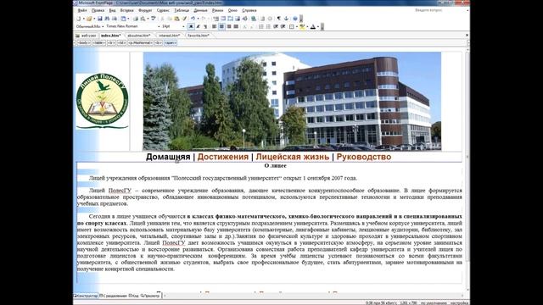Switch to aboutme.htm tab
The width and height of the screenshot is (543, 305).
(139, 36)
